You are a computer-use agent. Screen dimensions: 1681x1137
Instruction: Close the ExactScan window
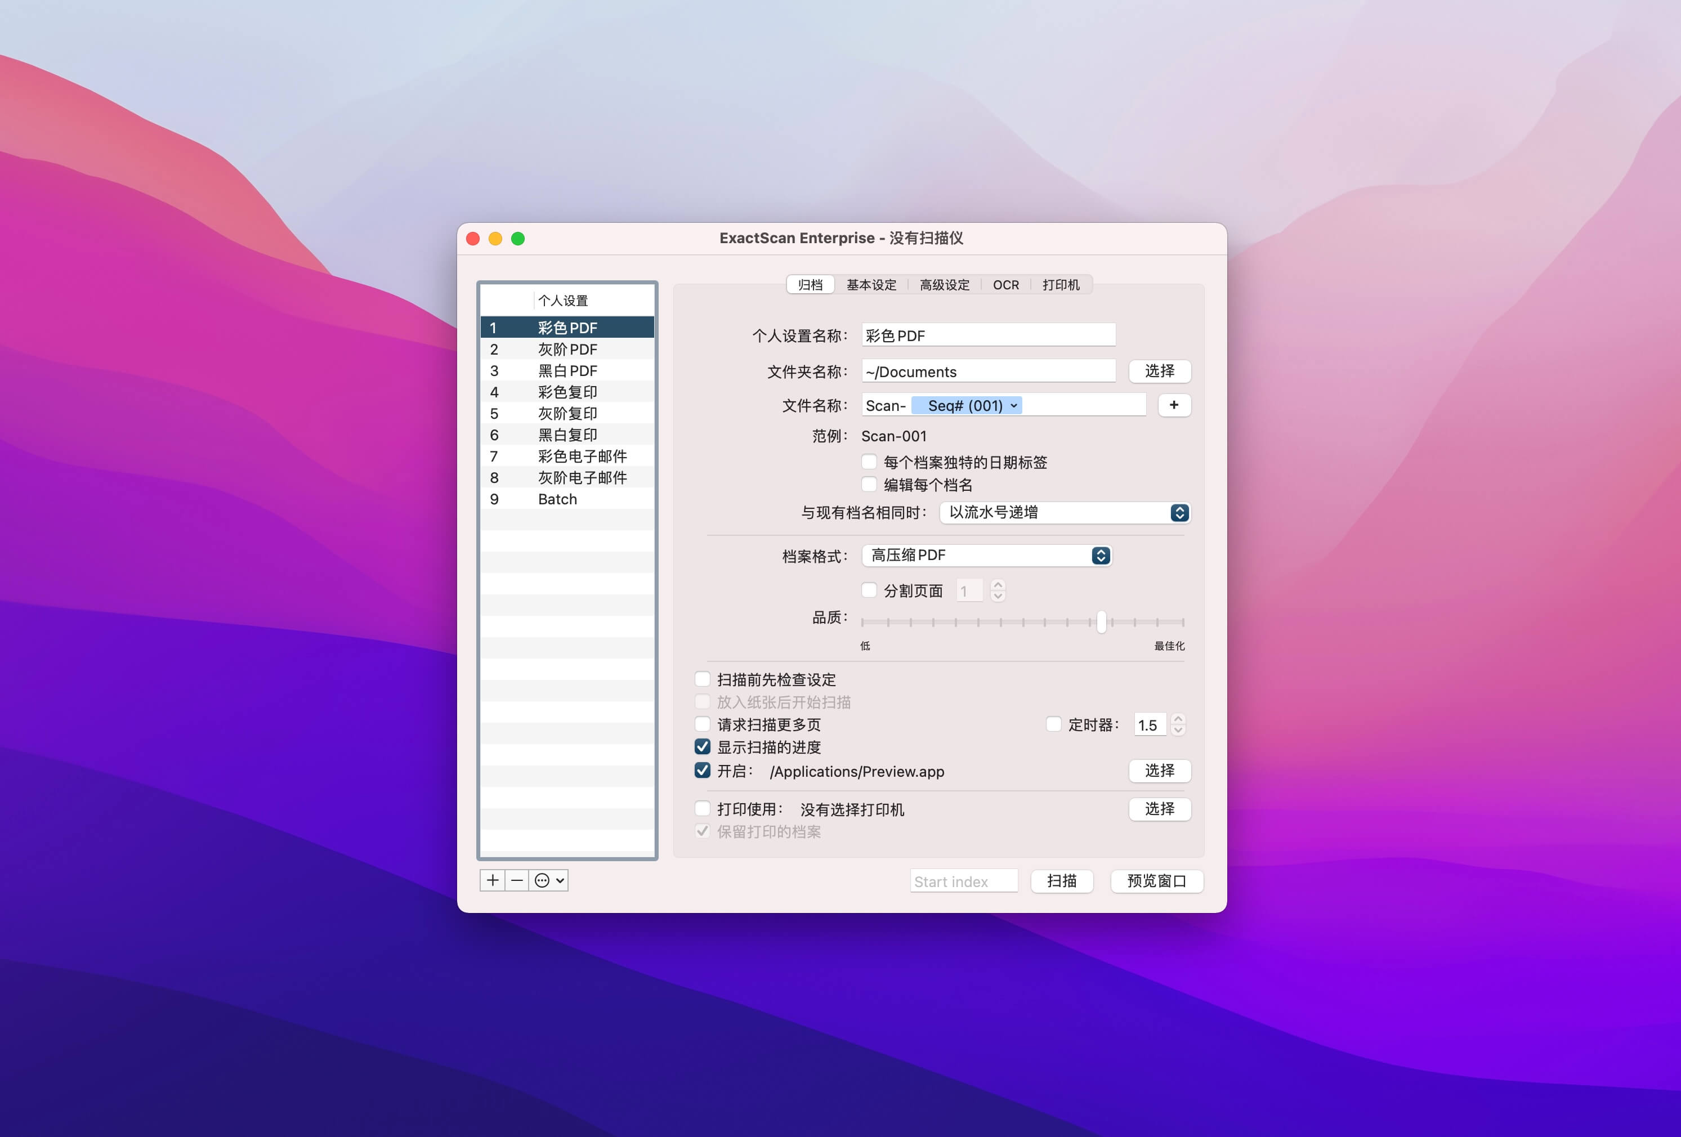(x=473, y=239)
